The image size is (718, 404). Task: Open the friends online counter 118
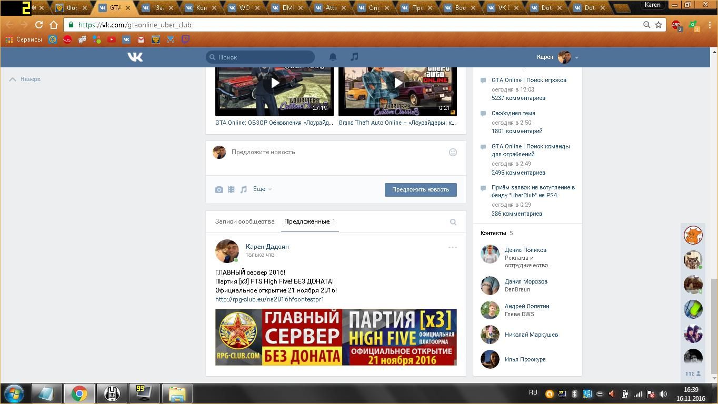[693, 373]
